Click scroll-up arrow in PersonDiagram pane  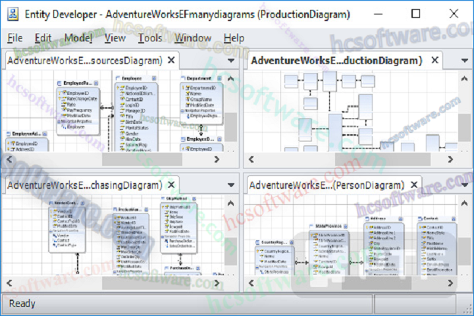(464, 203)
